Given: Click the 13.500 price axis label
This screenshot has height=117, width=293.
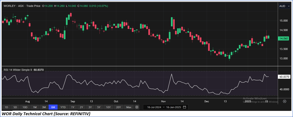Looking at the screenshot, I should [284, 49].
